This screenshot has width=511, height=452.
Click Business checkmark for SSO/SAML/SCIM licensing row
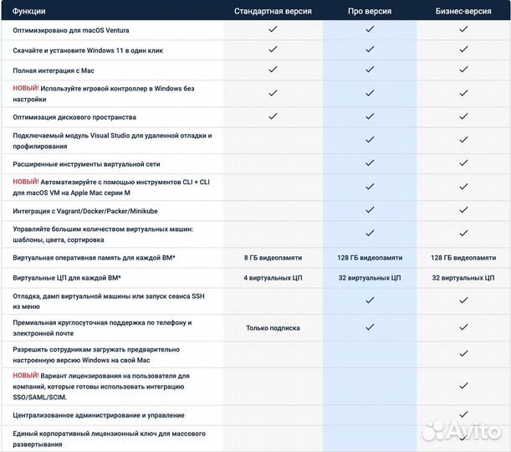point(465,386)
